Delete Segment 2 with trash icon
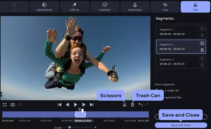 point(202,50)
